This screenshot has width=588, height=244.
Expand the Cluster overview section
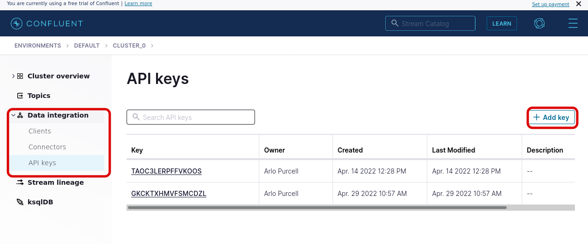(13, 76)
